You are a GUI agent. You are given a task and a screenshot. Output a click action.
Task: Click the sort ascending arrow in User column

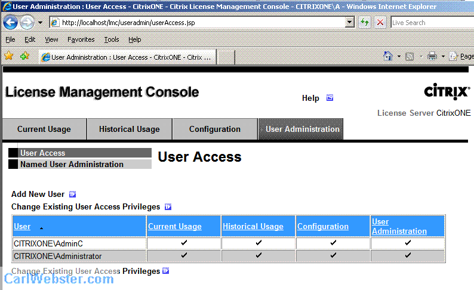(41, 229)
